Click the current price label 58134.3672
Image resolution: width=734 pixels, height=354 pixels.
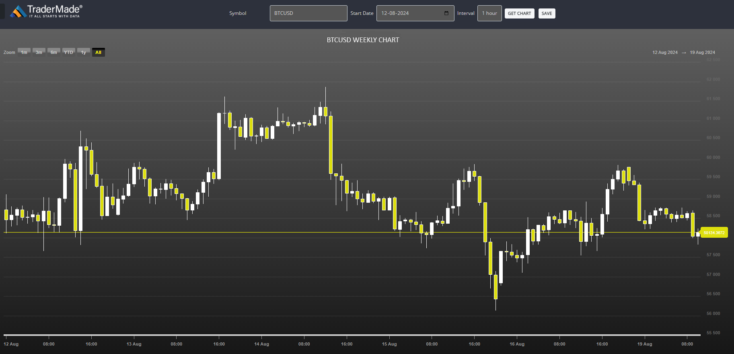tap(714, 233)
